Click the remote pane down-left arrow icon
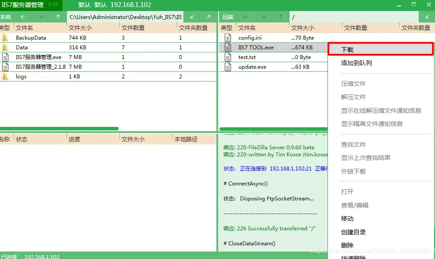Screen dimensions: 435x259 pos(428,17)
